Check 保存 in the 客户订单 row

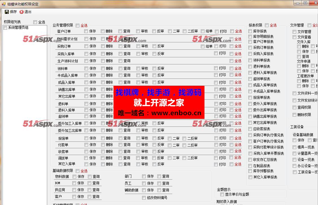[x=86, y=31]
